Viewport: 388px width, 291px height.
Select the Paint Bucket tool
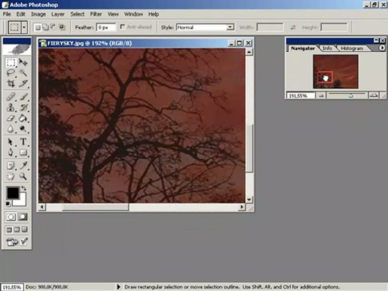[23, 118]
